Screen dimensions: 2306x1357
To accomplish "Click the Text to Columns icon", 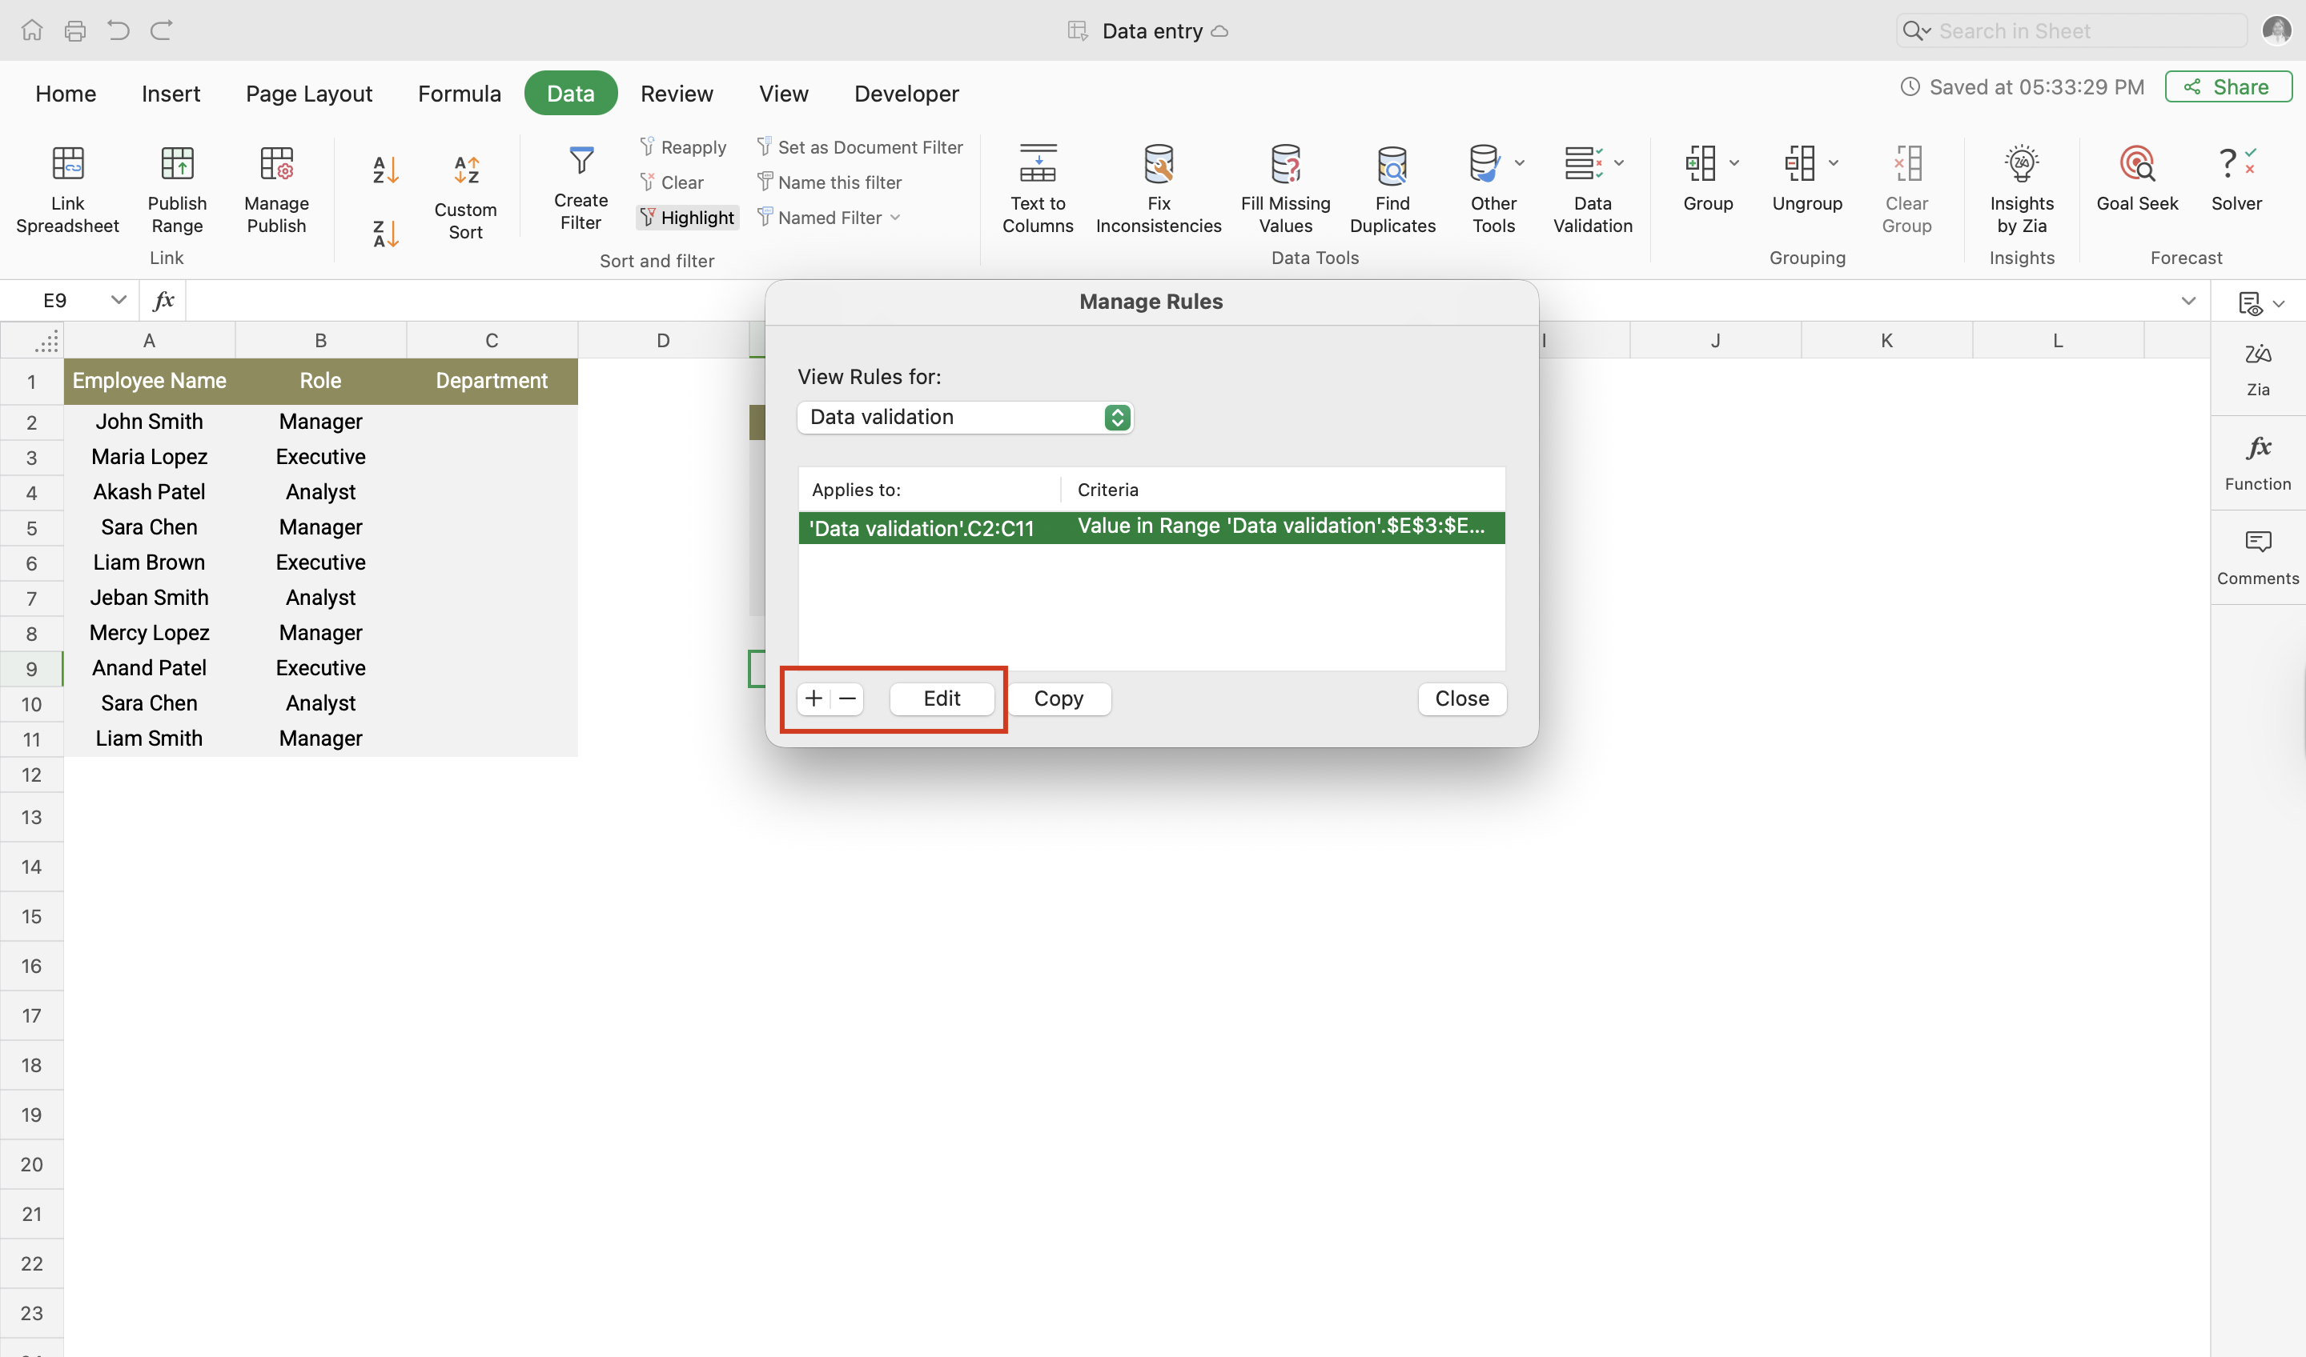I will pos(1038,166).
